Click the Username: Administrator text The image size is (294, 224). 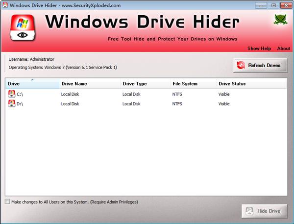[31, 59]
